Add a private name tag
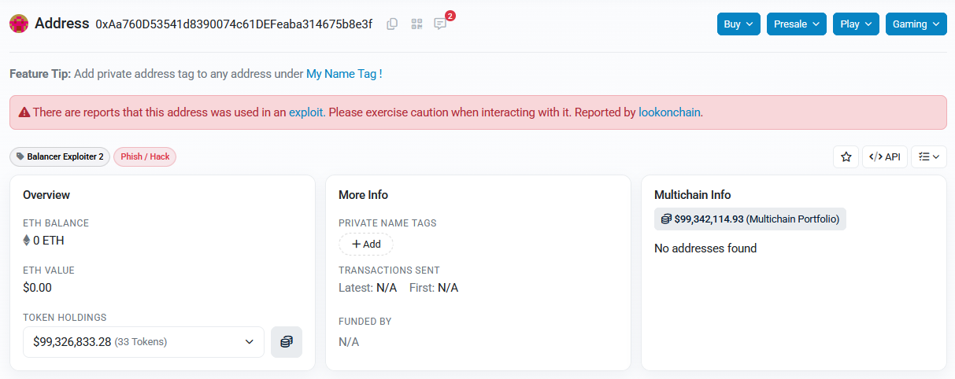Screen dimensions: 955x379 tap(366, 244)
